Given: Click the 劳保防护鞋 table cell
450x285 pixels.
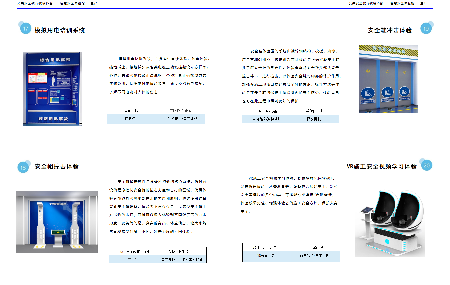Looking at the screenshot, I should (x=315, y=111).
